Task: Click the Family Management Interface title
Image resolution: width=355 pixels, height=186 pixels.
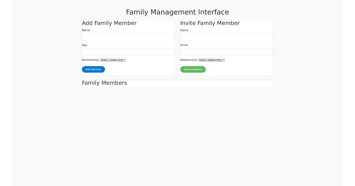Action: [177, 12]
